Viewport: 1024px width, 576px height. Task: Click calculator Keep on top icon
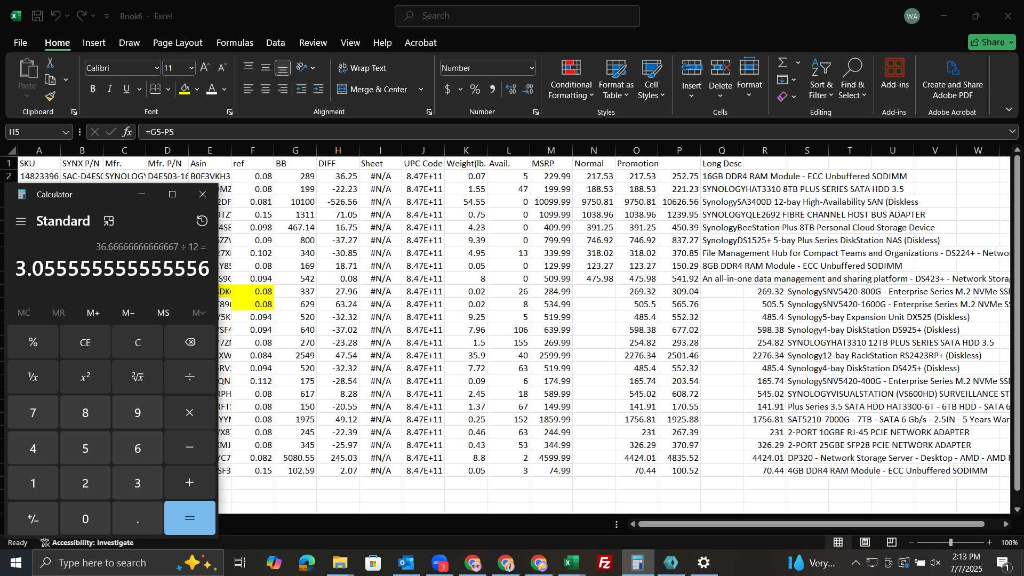(109, 221)
